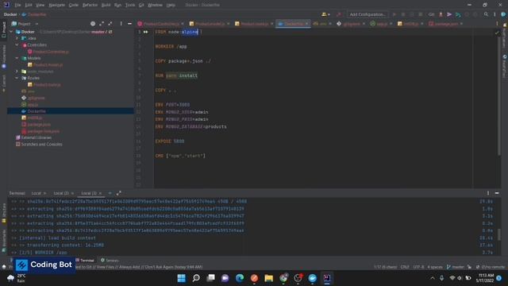The height and width of the screenshot is (286, 508).
Task: Select package.json in the project tree
Action: point(39,125)
